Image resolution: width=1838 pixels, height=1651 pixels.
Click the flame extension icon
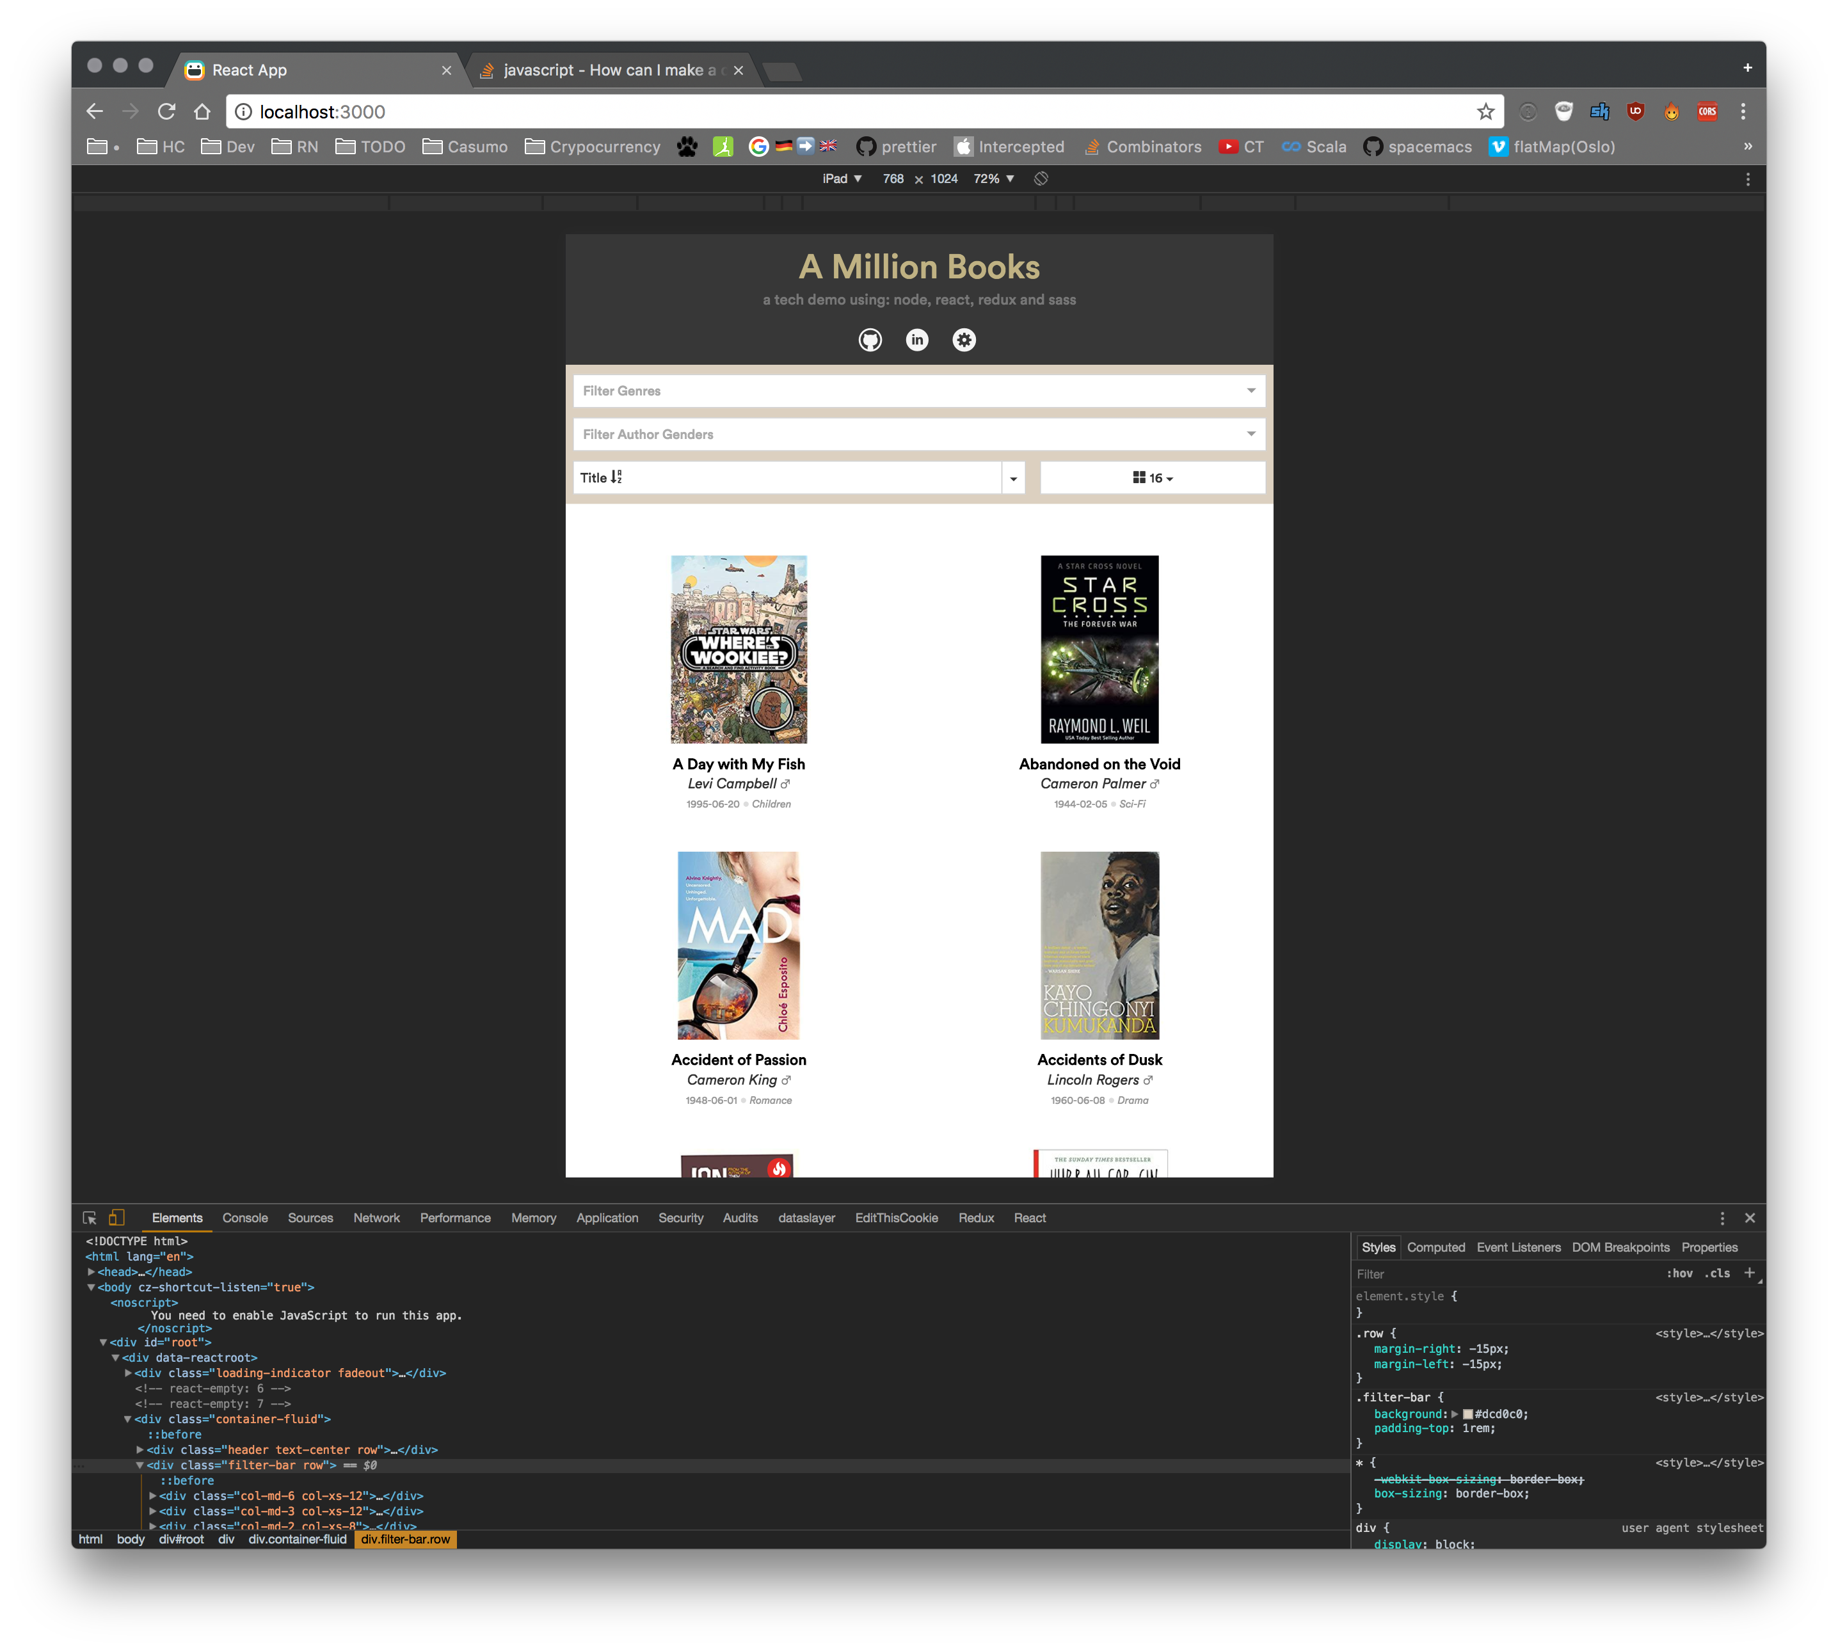tap(1671, 111)
